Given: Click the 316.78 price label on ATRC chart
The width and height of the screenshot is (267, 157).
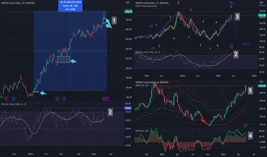Looking at the screenshot, I should (262, 86).
